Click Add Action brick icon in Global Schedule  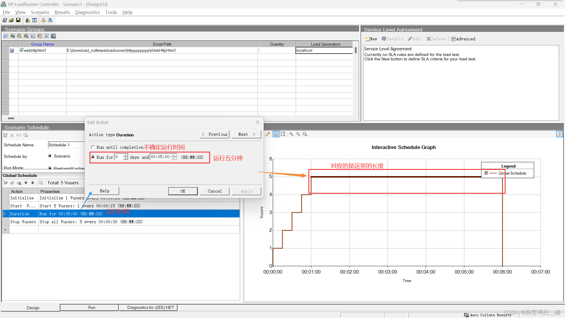point(6,183)
